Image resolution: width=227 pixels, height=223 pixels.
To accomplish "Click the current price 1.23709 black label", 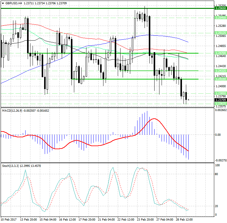I will pyautogui.click(x=220, y=100).
